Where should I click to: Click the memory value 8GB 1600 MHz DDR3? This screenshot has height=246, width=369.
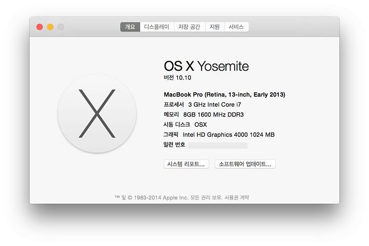[x=213, y=115]
